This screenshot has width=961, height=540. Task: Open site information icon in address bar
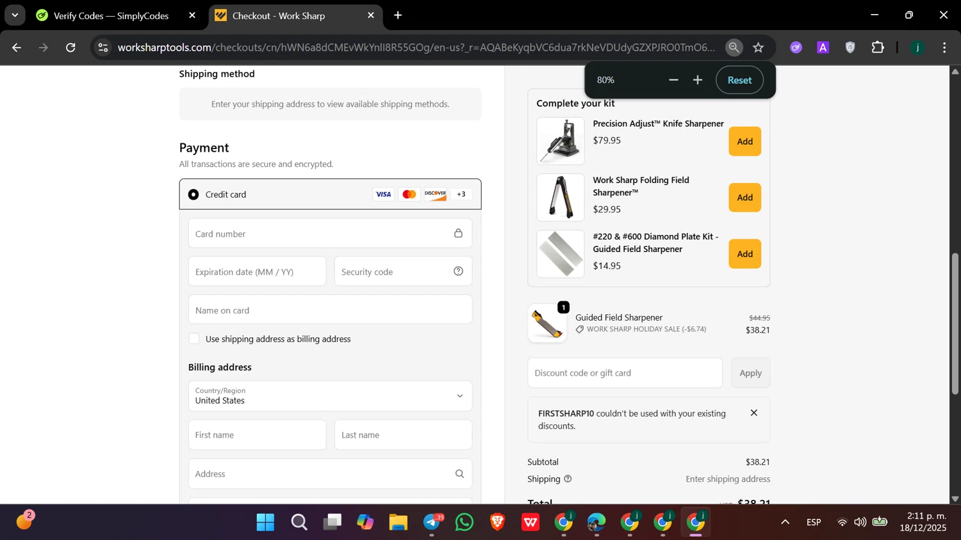[103, 47]
